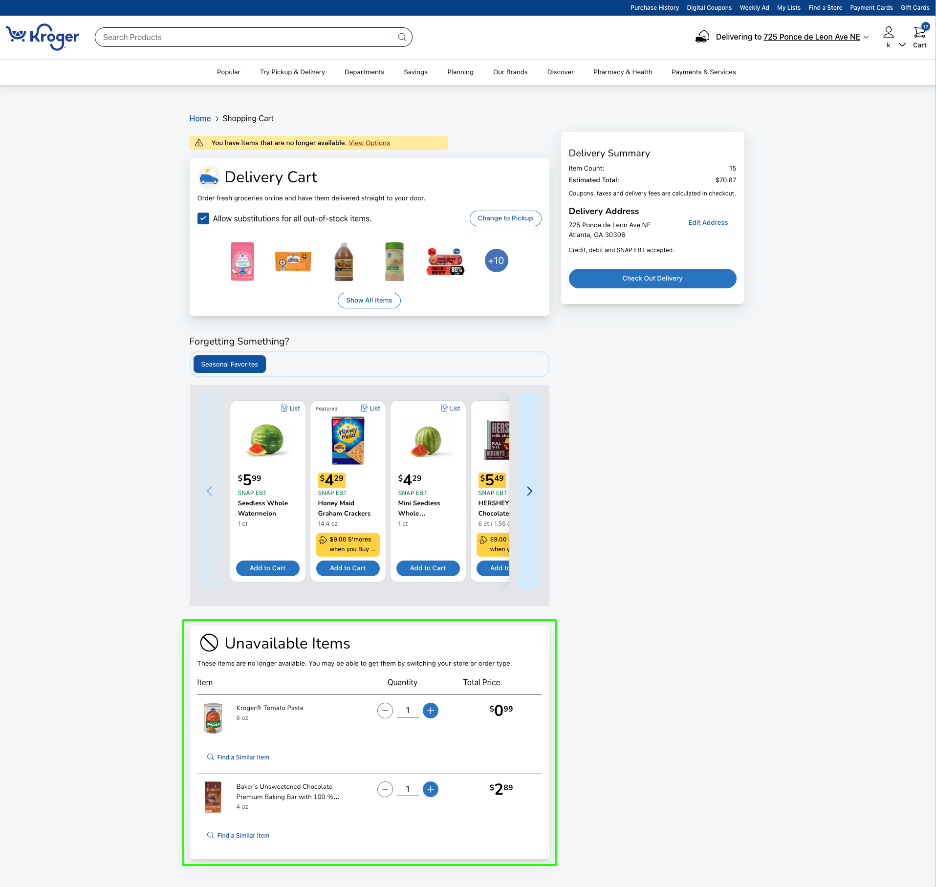Viewport: 936px width, 887px height.
Task: Click Kroger Tomato Paste item name
Action: point(270,708)
